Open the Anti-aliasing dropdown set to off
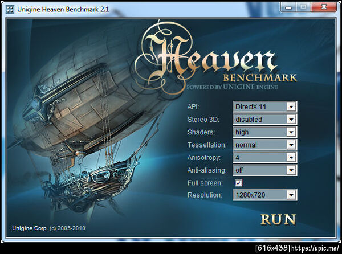This screenshot has width=342, height=254. (265, 170)
